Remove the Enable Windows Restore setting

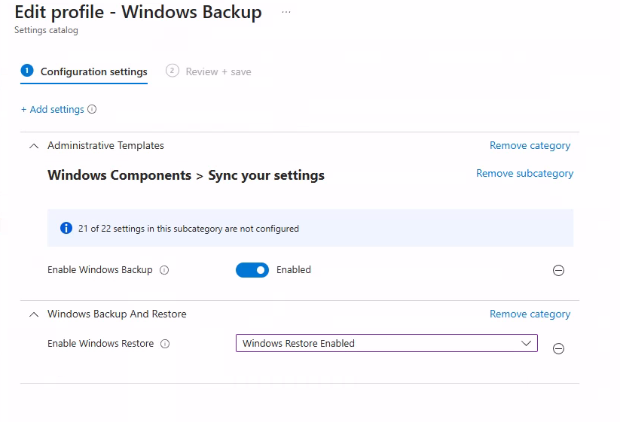click(558, 348)
